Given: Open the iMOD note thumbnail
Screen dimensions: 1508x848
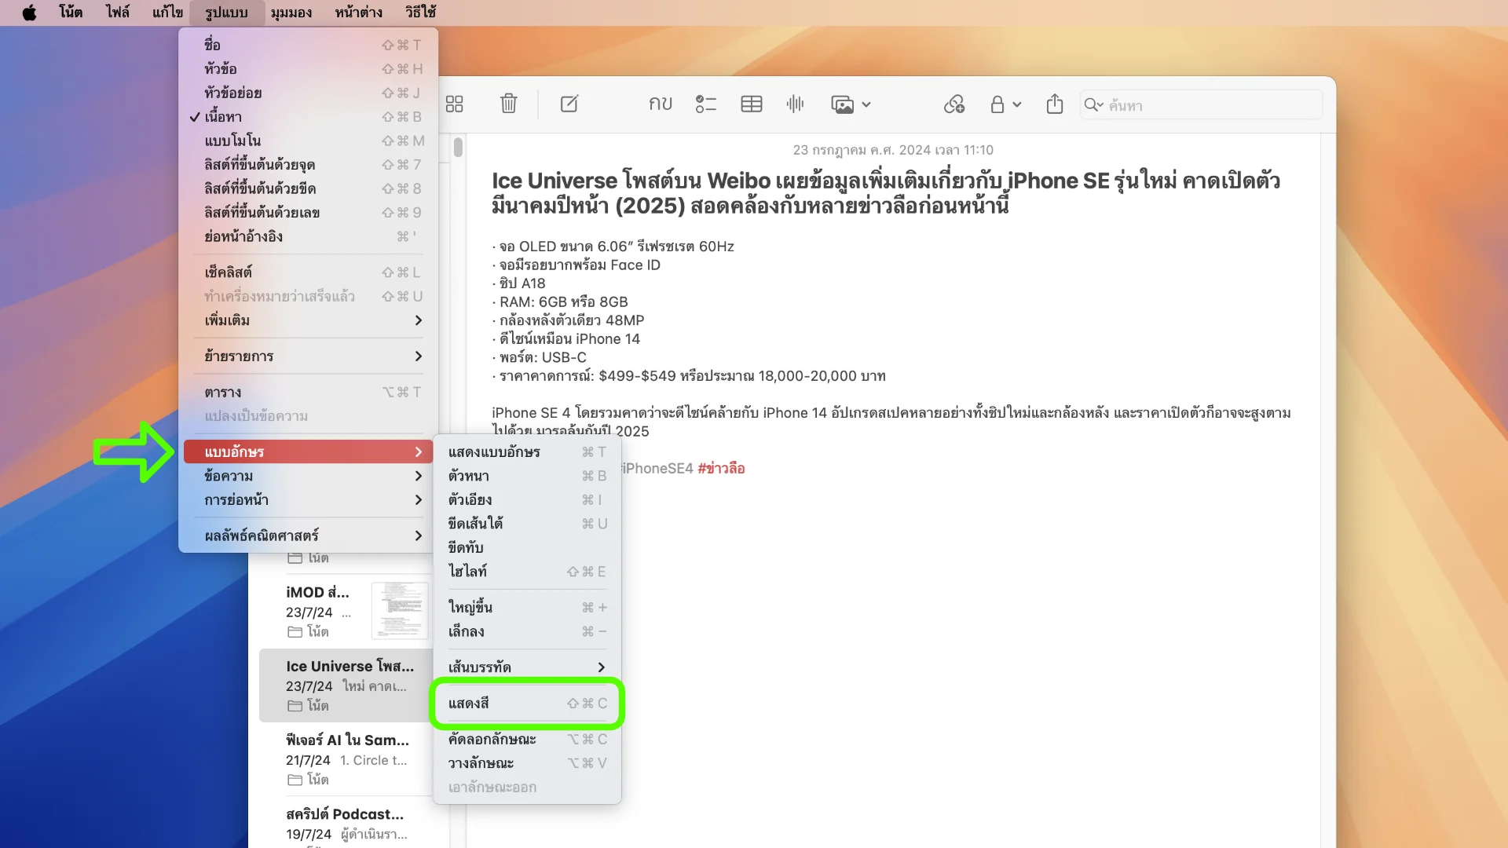Looking at the screenshot, I should pyautogui.click(x=399, y=611).
